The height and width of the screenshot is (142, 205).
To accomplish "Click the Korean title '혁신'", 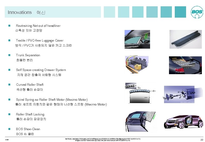I will tap(41, 13).
